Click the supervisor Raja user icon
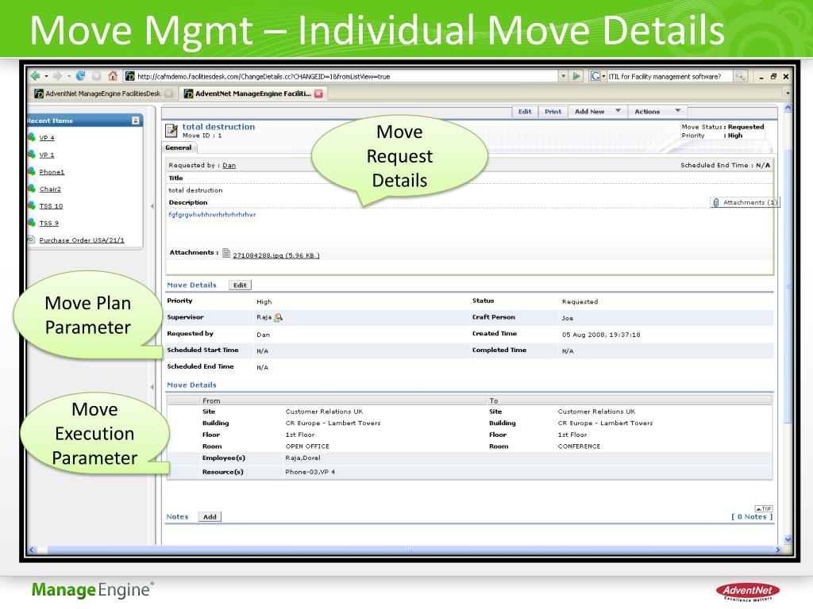813x609 pixels. (279, 317)
